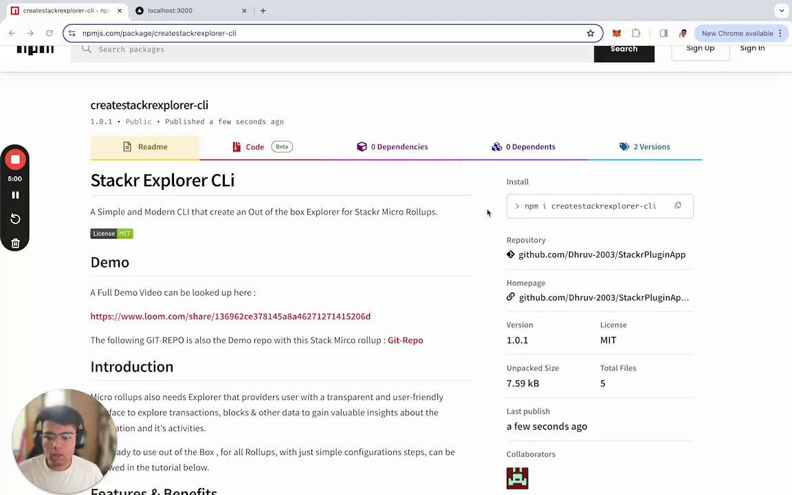Viewport: 792px width, 495px height.
Task: Click the Version value 1.0.1
Action: click(517, 340)
